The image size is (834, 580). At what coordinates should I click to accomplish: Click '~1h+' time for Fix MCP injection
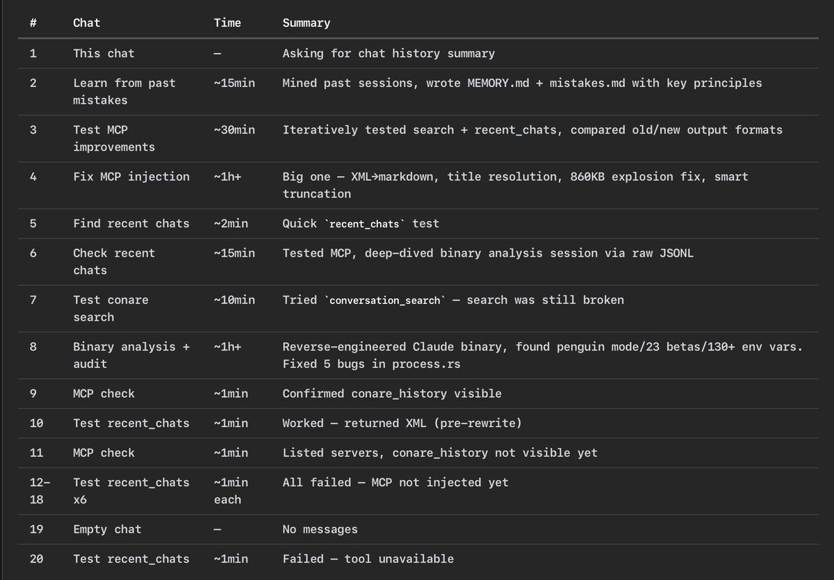coord(227,177)
